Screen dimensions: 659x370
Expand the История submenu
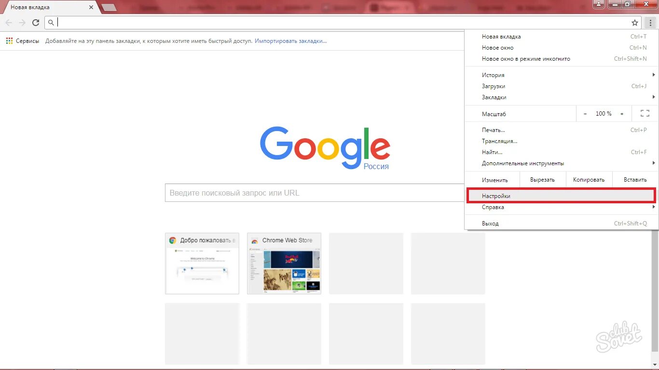tap(561, 75)
